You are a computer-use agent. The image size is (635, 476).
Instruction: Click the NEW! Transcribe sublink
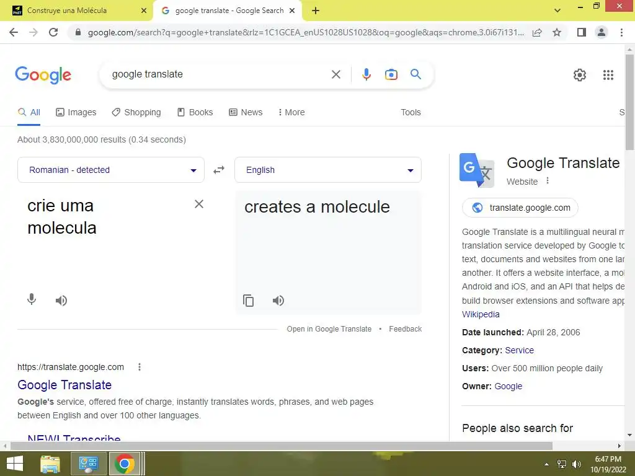pyautogui.click(x=74, y=438)
